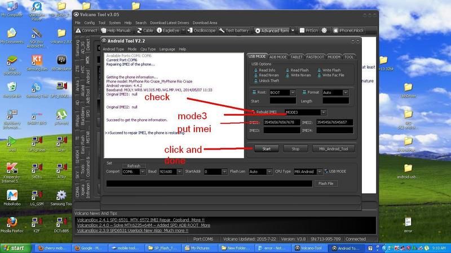Open the CPU Type Mtk Android dropdown
The width and height of the screenshot is (451, 253).
[x=319, y=171]
